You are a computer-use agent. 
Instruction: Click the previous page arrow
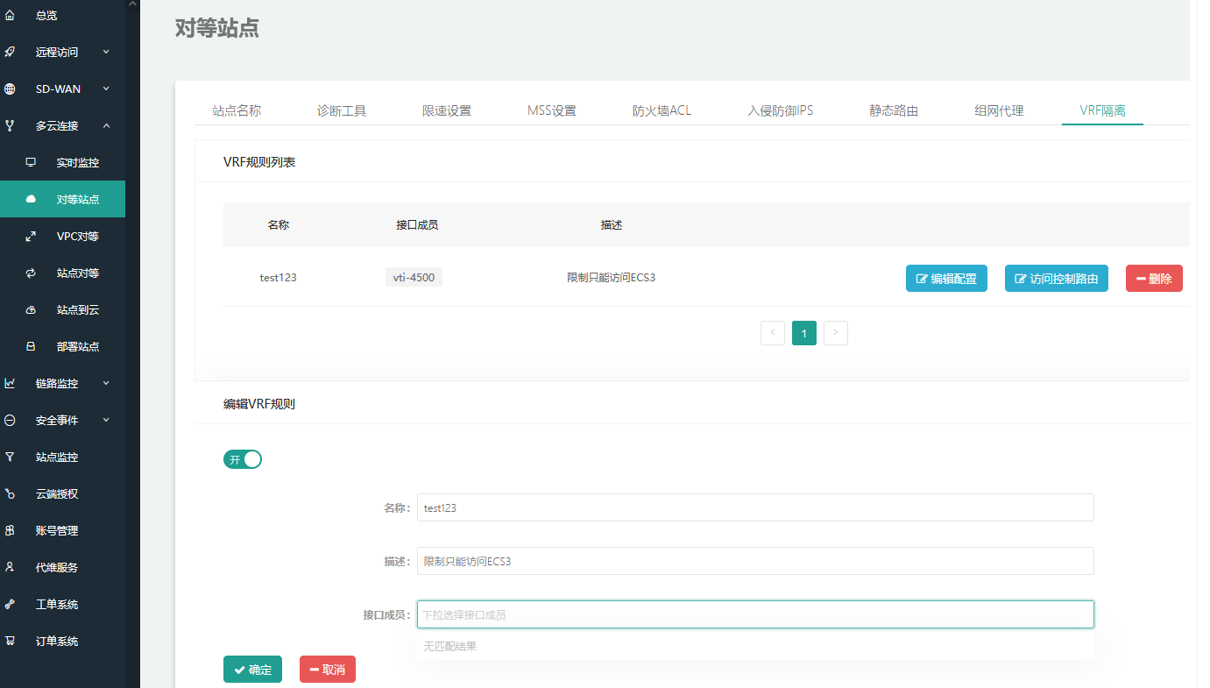pyautogui.click(x=773, y=333)
